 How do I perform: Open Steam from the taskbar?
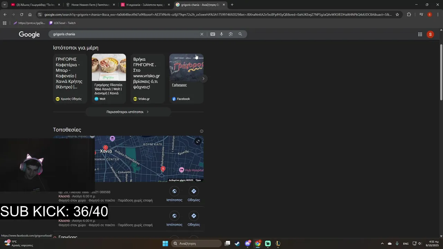(237, 243)
